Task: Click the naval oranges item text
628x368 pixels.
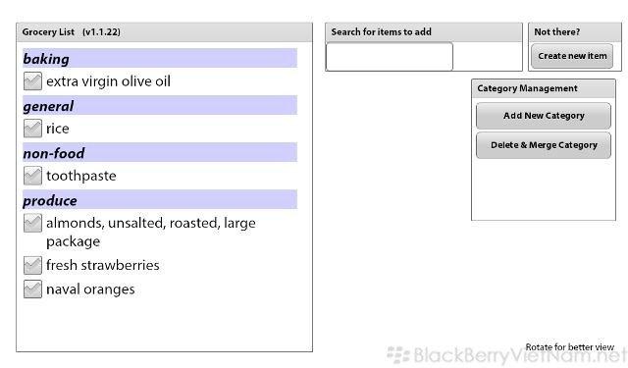Action: click(x=90, y=289)
